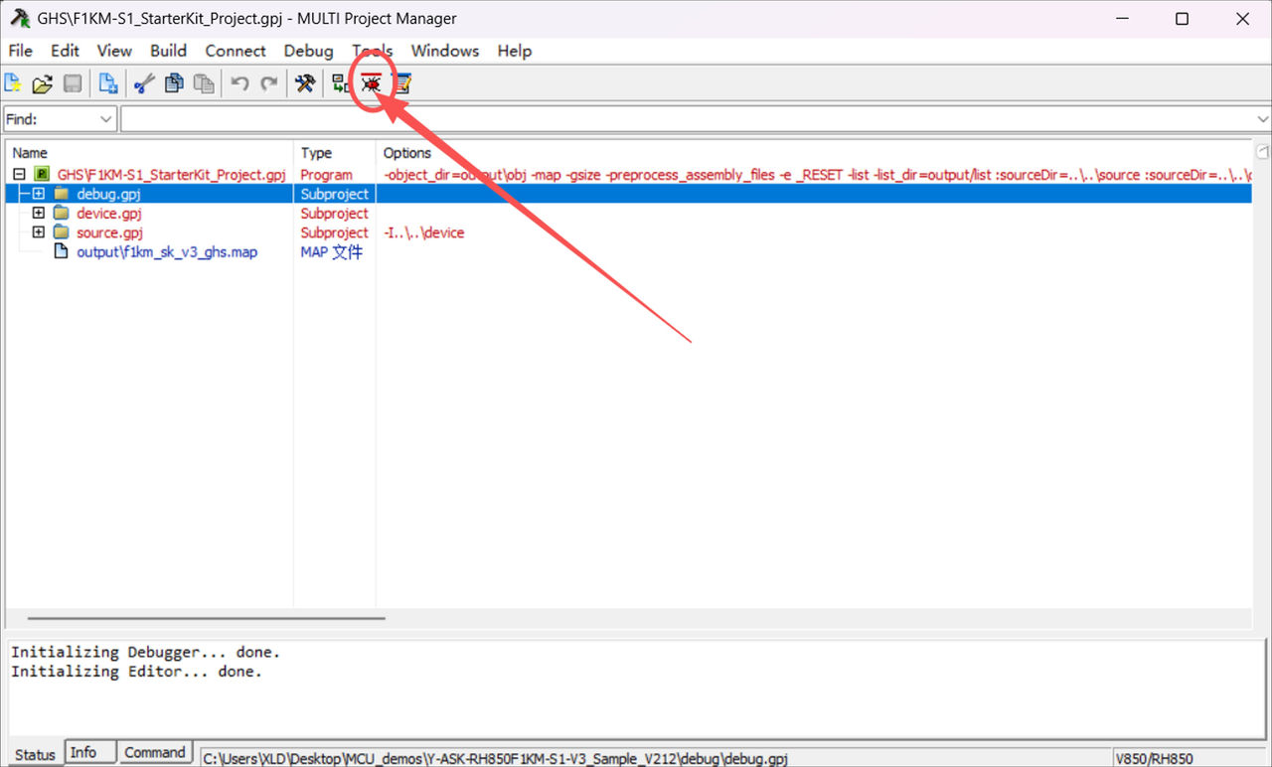Screen dimensions: 1272x767
Task: Click 'Initializing Editor... done.' status line
Action: pyautogui.click(x=137, y=672)
